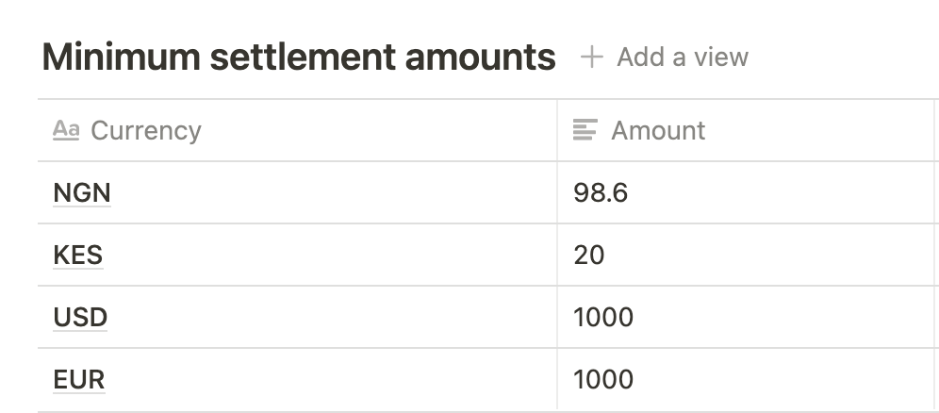Viewport: 939px width, 413px height.
Task: Open the Amount column header menu
Action: [x=657, y=130]
